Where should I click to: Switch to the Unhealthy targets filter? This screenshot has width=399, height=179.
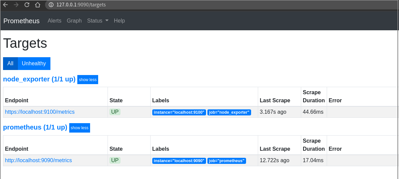click(x=34, y=64)
